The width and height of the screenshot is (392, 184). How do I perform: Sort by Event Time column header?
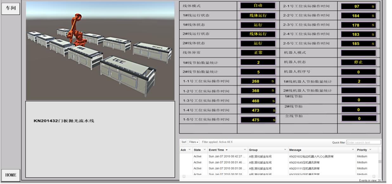point(219,150)
